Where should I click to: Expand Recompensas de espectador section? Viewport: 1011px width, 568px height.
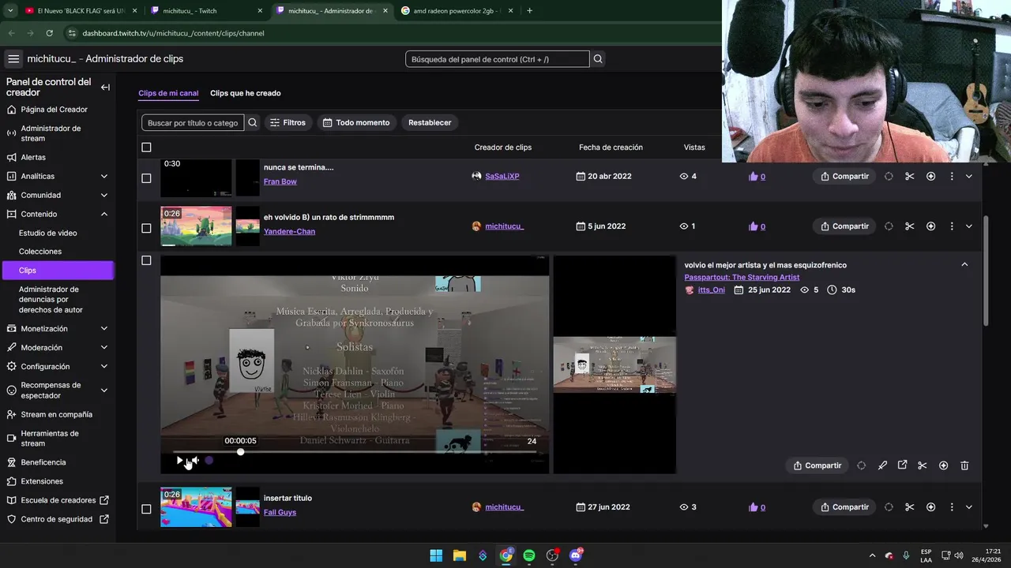tap(103, 390)
